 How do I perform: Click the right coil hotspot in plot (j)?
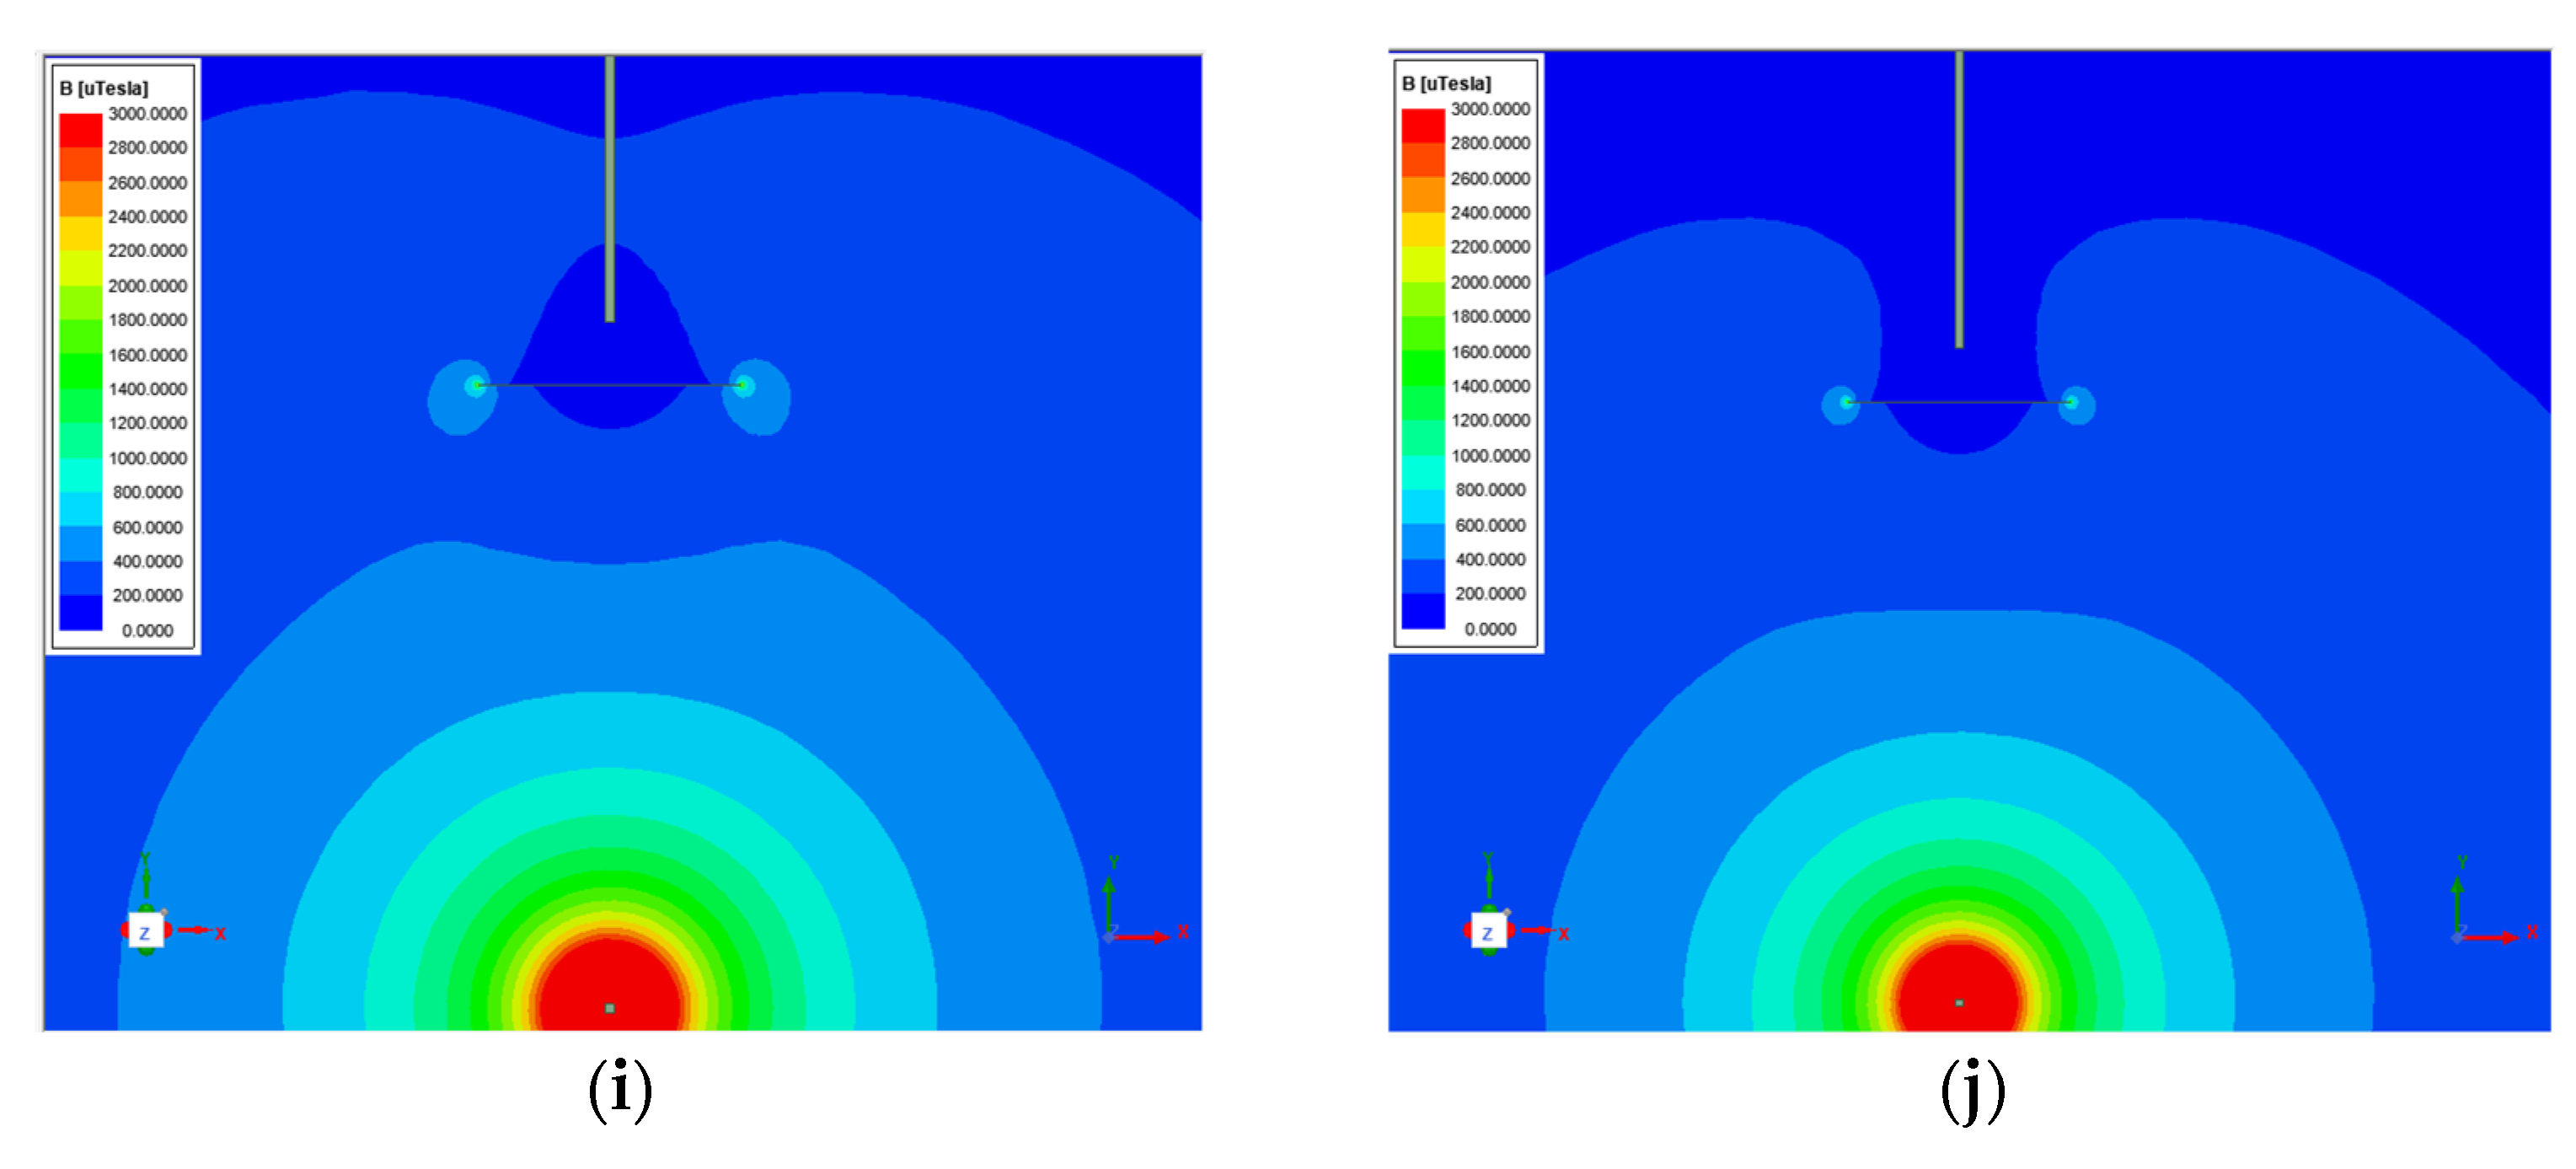point(2072,402)
